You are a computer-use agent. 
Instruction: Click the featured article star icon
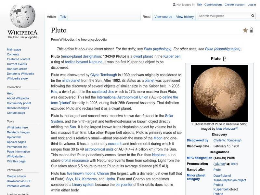pyautogui.click(x=245, y=30)
